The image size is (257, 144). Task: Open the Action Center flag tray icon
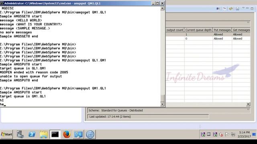coord(227,134)
